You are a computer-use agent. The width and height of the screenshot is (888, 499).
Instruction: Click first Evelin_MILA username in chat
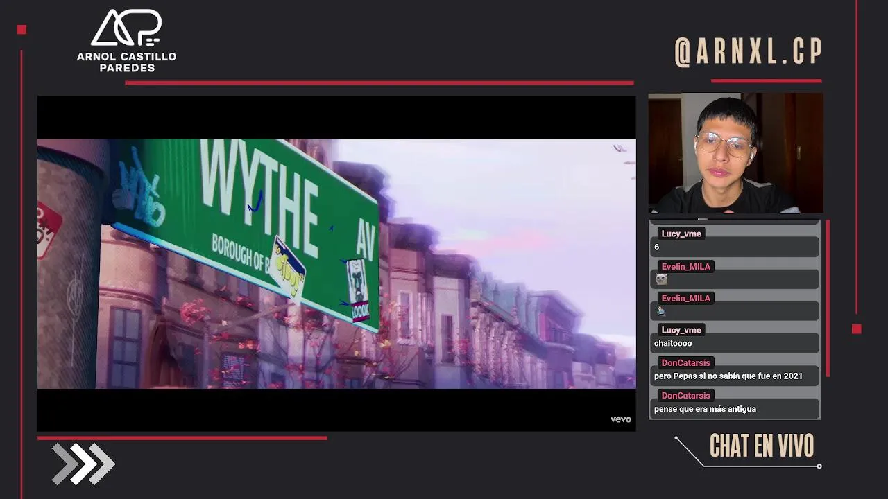tap(685, 266)
